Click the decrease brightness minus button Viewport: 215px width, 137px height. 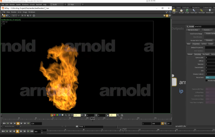[72, 115]
